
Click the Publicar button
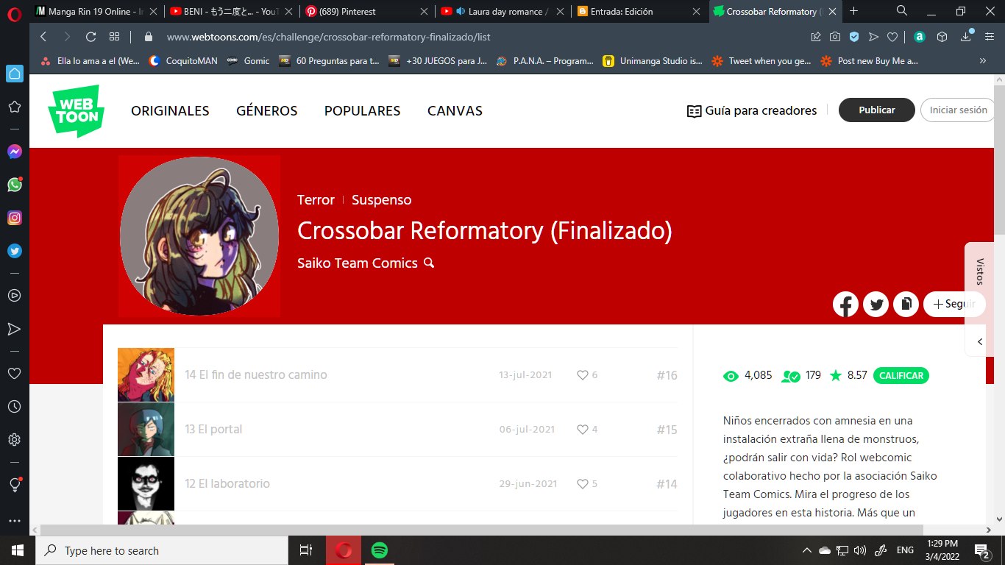pos(877,110)
